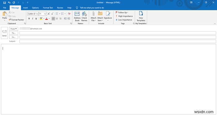Apply yellow text highlight color
This screenshot has width=217, height=115.
tap(41, 19)
